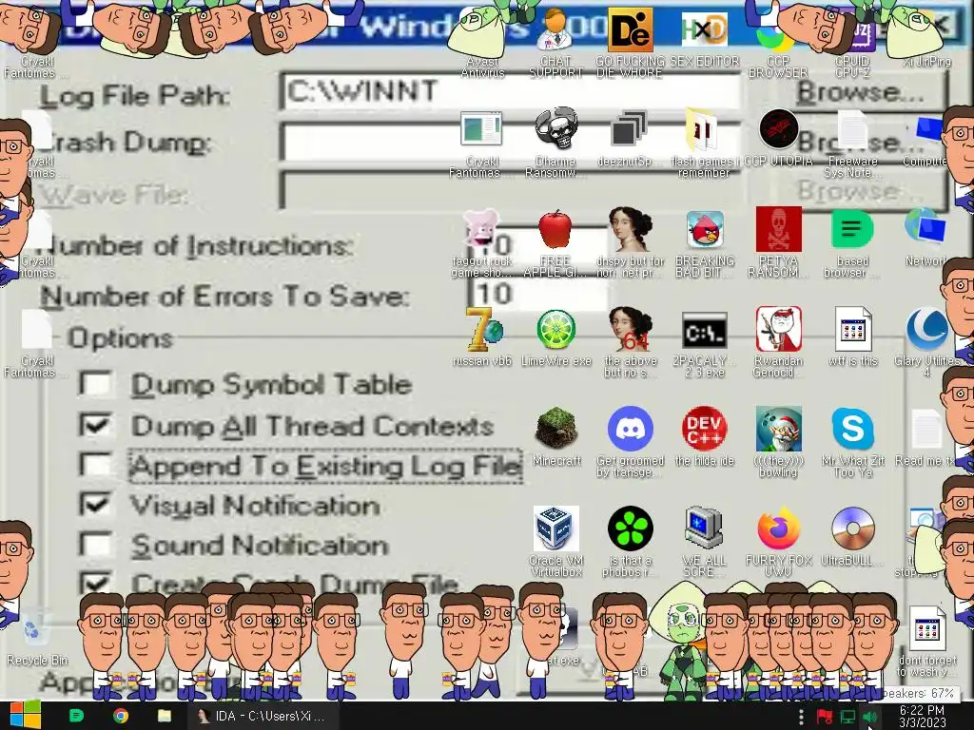
Task: Open File Explorer from the taskbar
Action: coord(164,716)
